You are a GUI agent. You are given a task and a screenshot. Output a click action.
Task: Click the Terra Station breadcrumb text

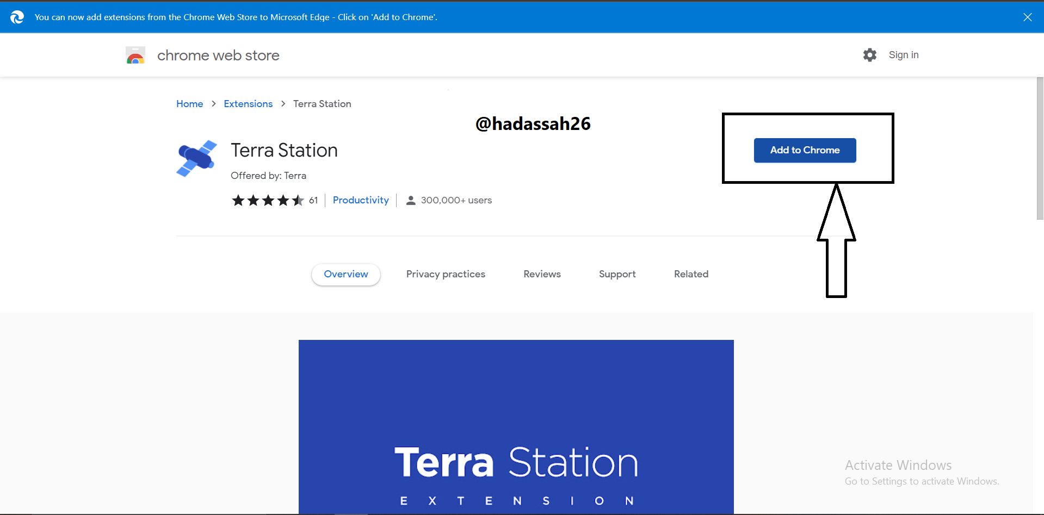point(322,104)
